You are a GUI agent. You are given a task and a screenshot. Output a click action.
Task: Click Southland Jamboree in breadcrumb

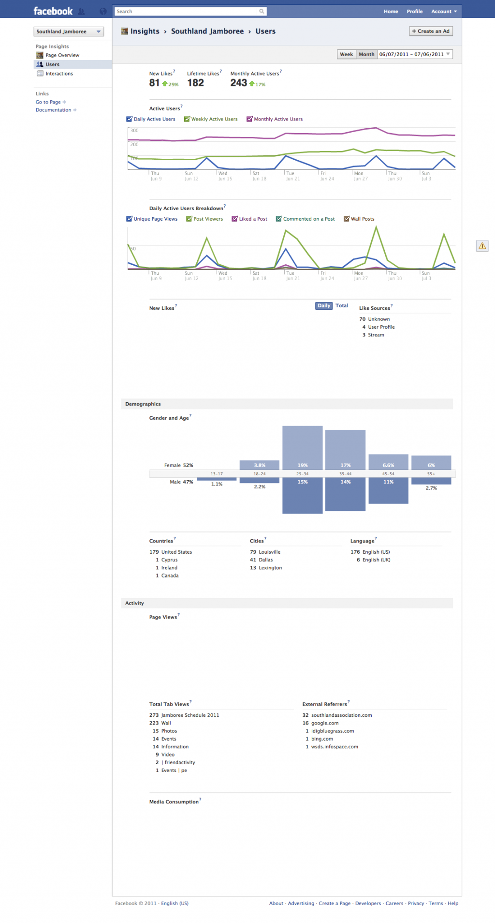point(207,31)
